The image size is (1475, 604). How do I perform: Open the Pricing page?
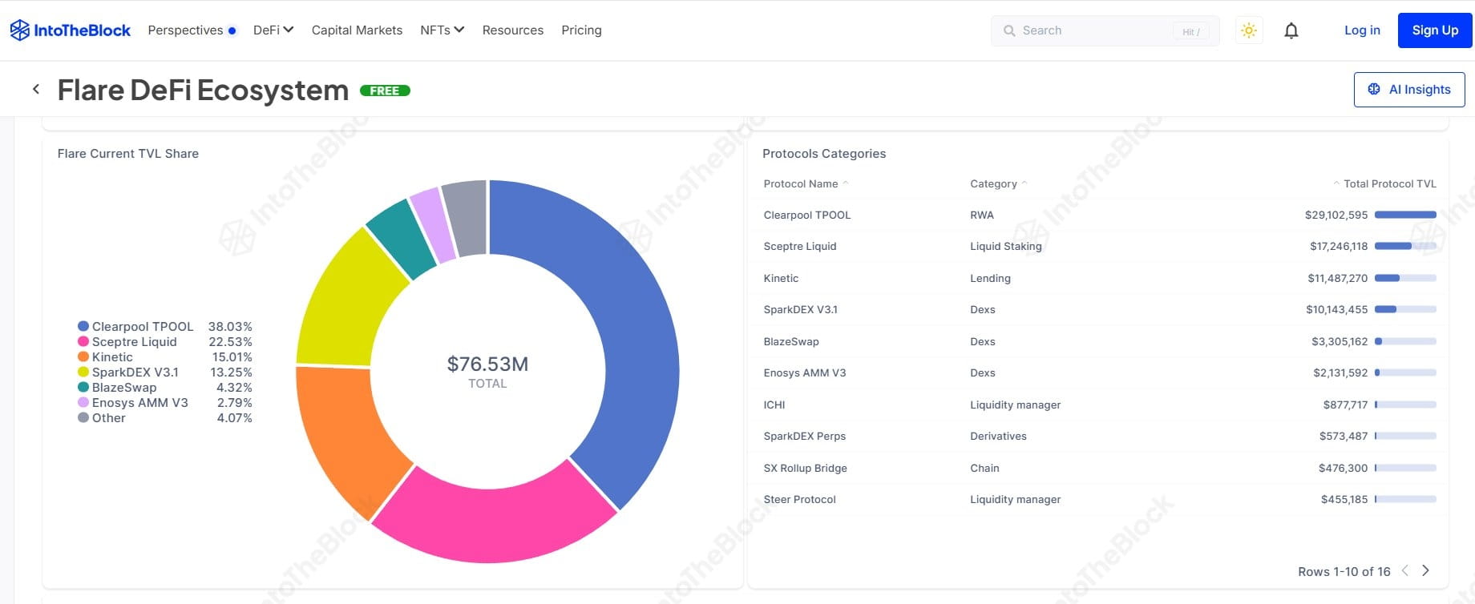(x=581, y=30)
